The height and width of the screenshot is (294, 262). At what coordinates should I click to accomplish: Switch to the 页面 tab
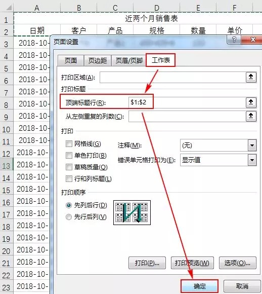[71, 60]
